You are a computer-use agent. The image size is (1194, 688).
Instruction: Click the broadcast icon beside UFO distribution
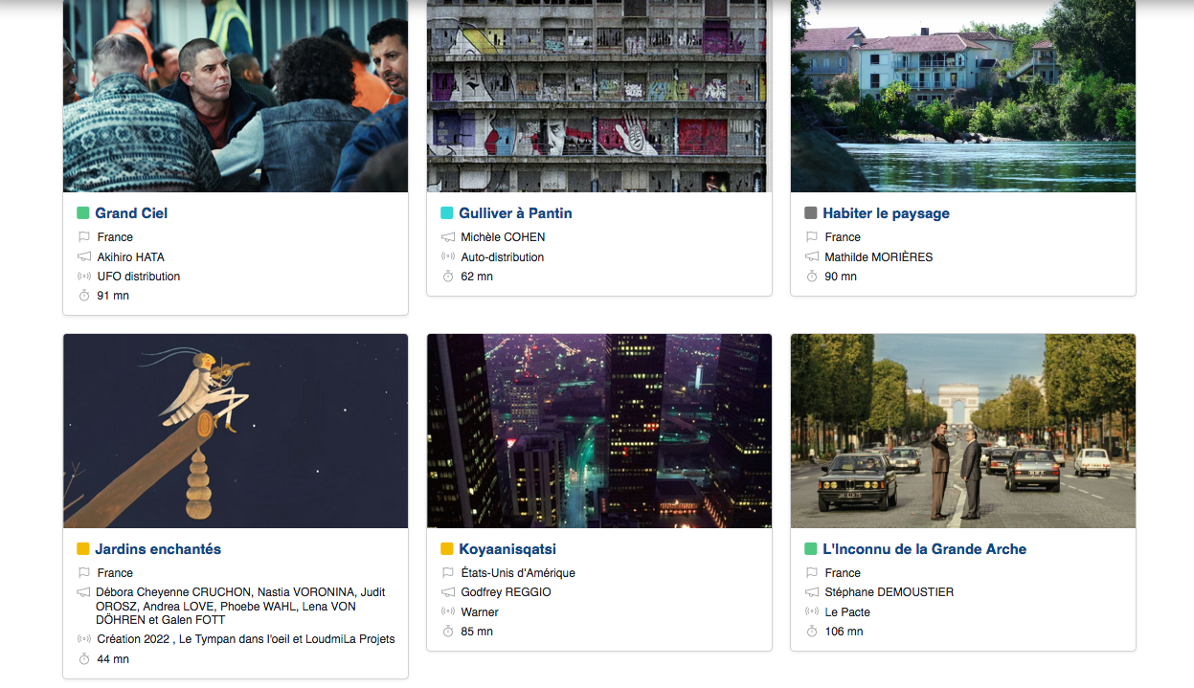(x=83, y=277)
